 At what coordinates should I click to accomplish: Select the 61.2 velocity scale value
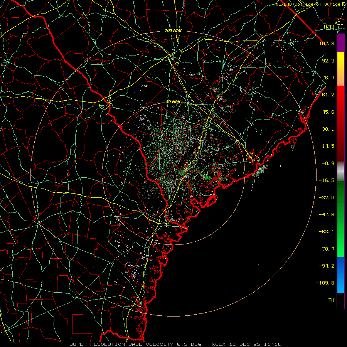[x=328, y=95]
